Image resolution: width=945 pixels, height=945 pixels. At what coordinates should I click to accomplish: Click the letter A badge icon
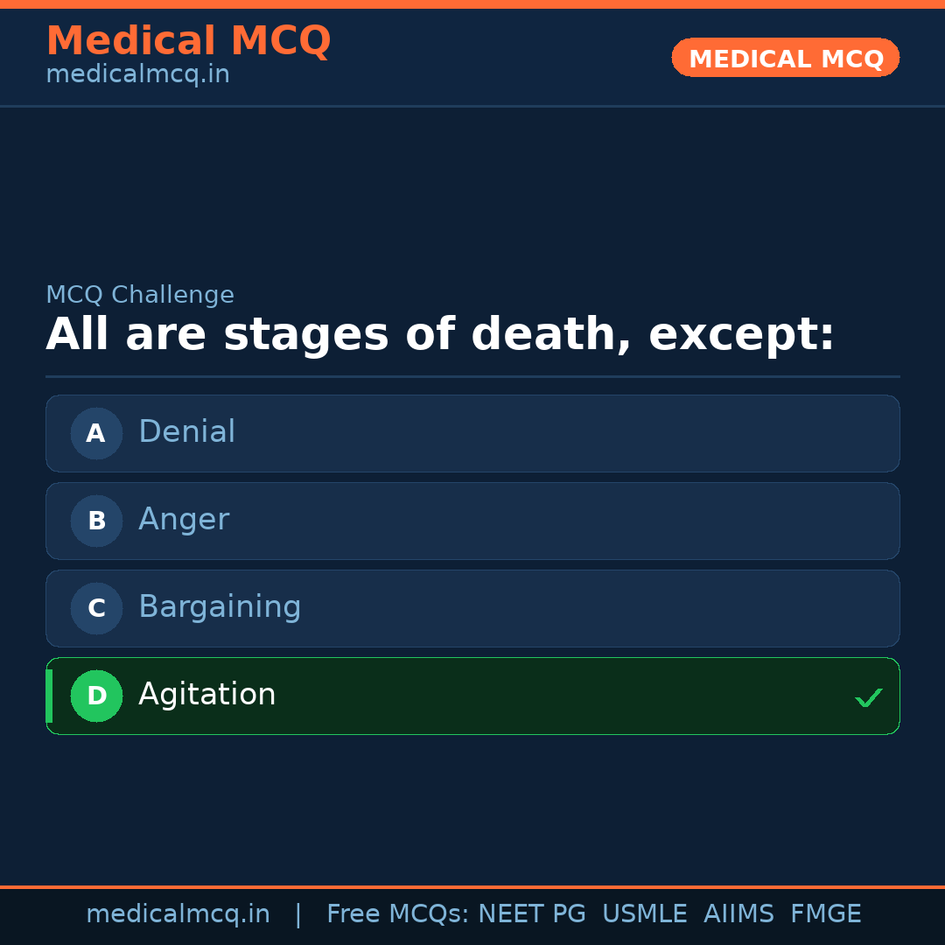pyautogui.click(x=96, y=432)
